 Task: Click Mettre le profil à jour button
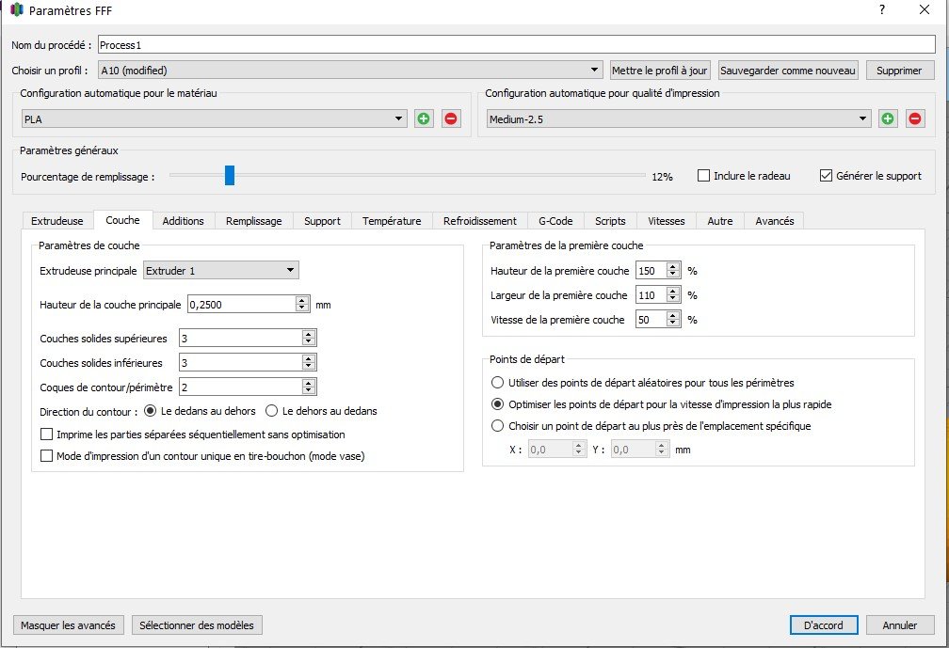[x=659, y=71]
